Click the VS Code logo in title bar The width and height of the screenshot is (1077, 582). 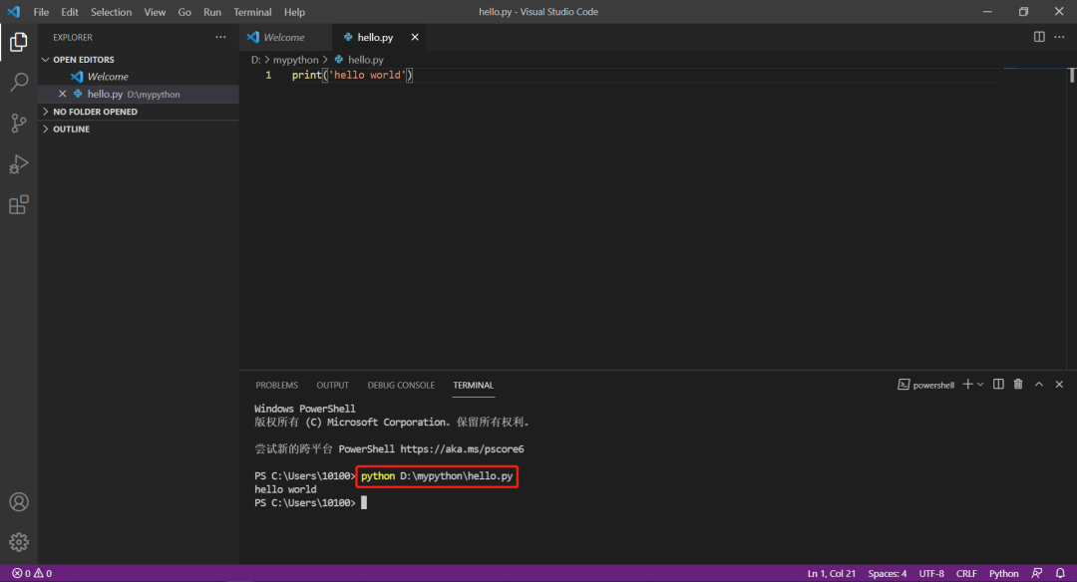pyautogui.click(x=14, y=12)
